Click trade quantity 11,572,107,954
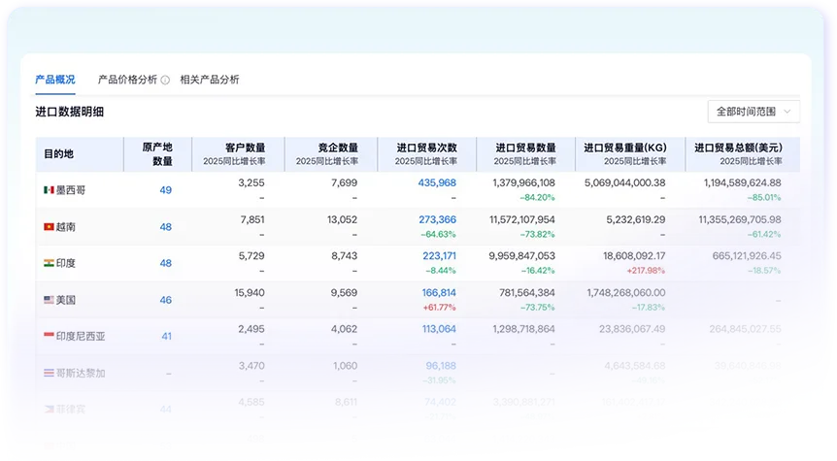Screen dimensions: 837x461 coord(522,219)
